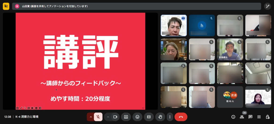Unmute the microphone
274x124 pixels.
(x=98, y=117)
